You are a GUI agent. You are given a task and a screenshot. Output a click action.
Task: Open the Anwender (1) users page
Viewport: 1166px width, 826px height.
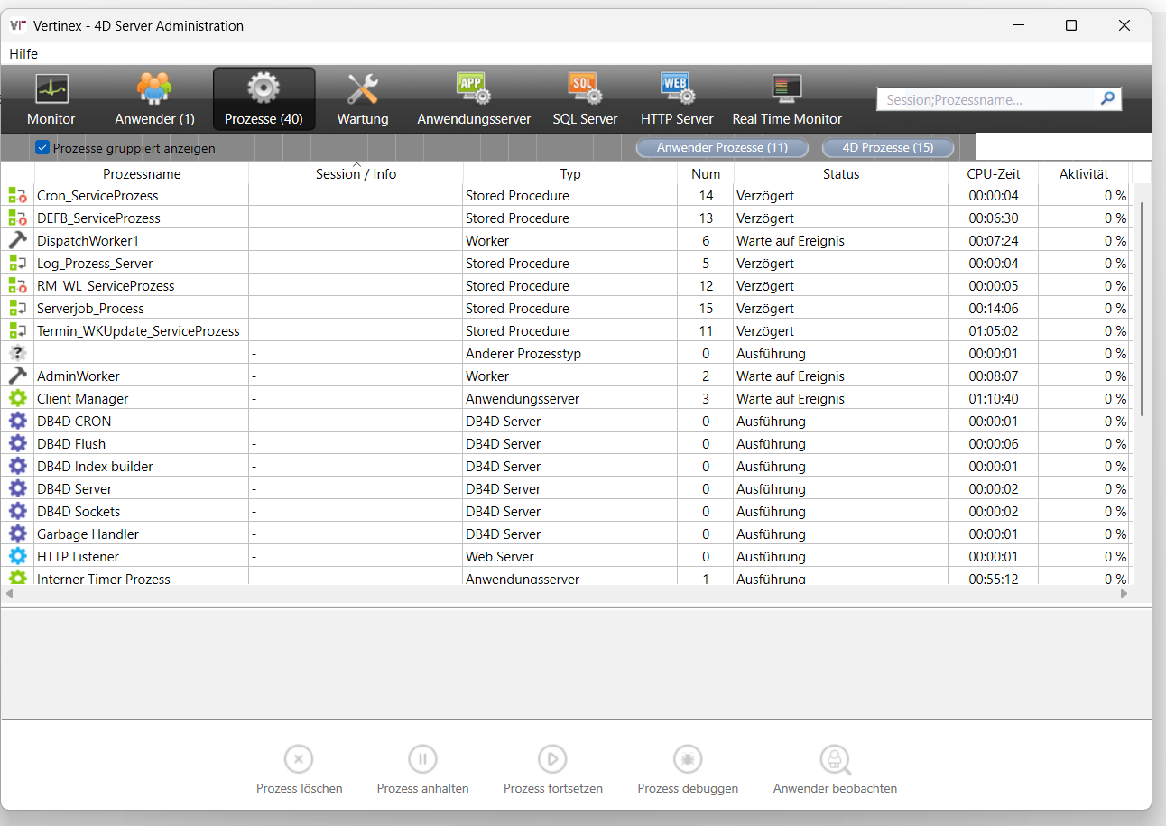pos(154,90)
